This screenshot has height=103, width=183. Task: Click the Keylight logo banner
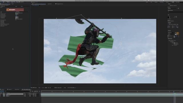15,10
